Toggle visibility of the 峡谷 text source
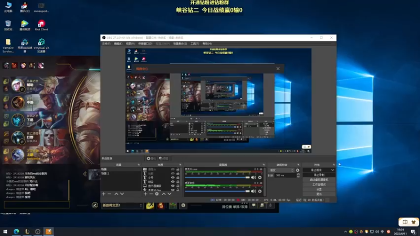The image size is (420, 236). pos(173,181)
